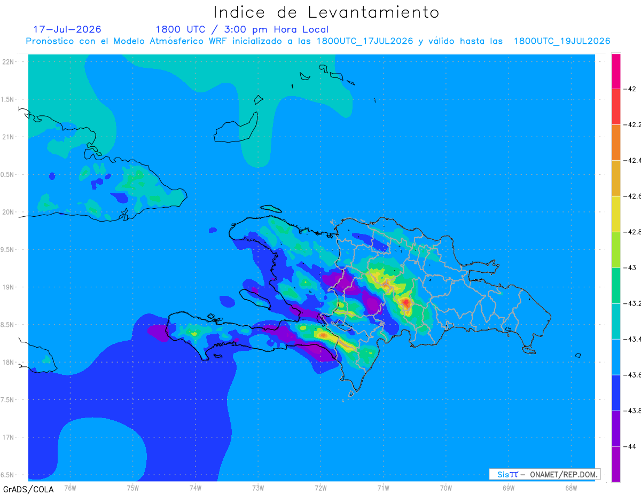
Task: Click the "Pronóstico con el Modelo Atmósferico WRF" line
Action: [318, 41]
